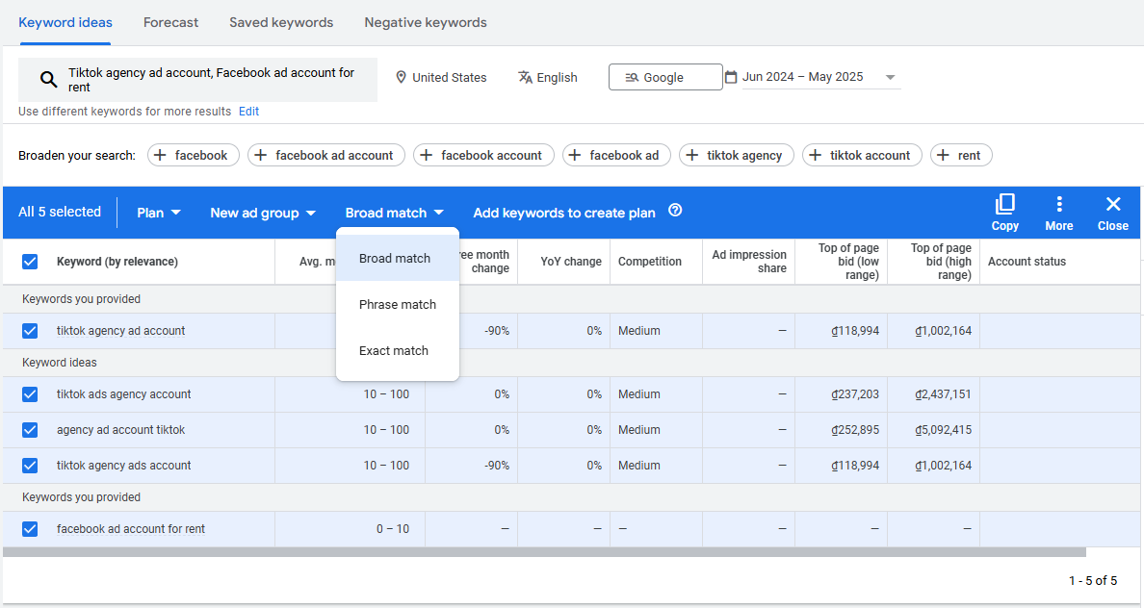Viewport: 1144px width, 608px height.
Task: Close the selection bar with X icon
Action: click(x=1112, y=203)
